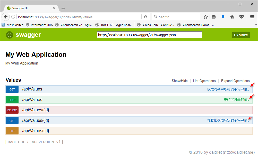Open a new tab with the plus icon
Screen dimensions: 258x155
pyautogui.click(x=63, y=8)
